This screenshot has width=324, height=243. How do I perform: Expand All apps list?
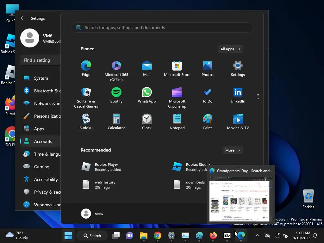(230, 49)
